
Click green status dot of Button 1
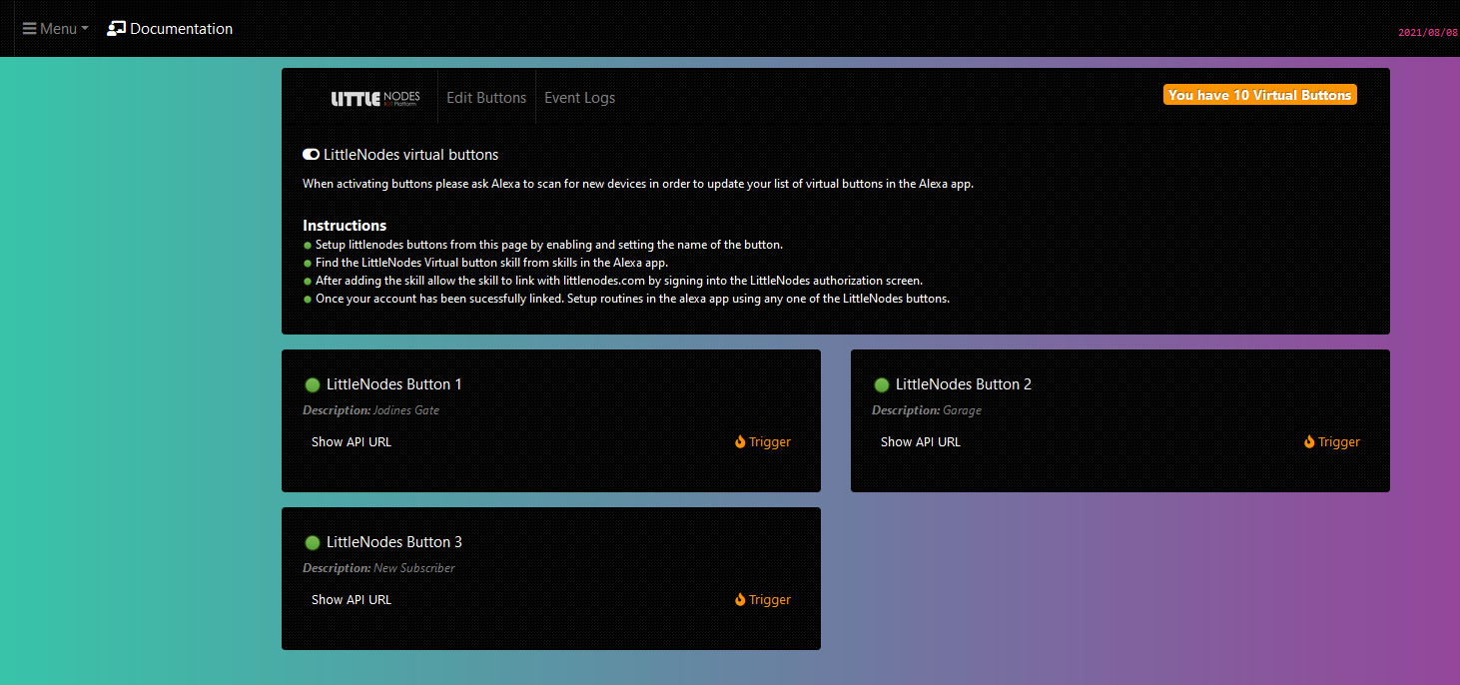(312, 384)
